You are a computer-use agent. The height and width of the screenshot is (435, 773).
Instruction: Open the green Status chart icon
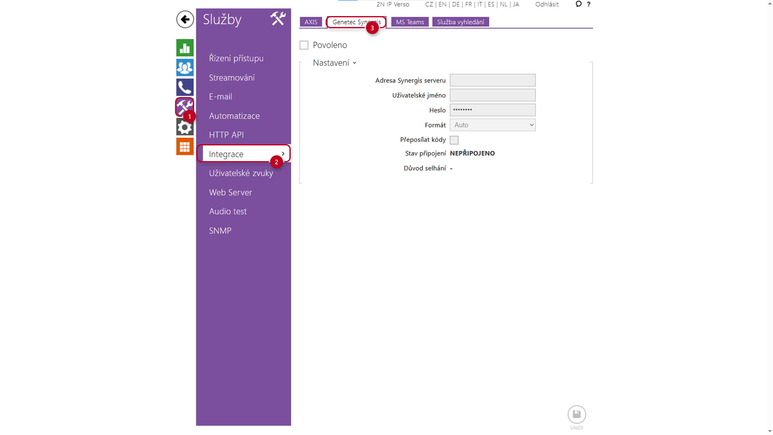[x=185, y=48]
